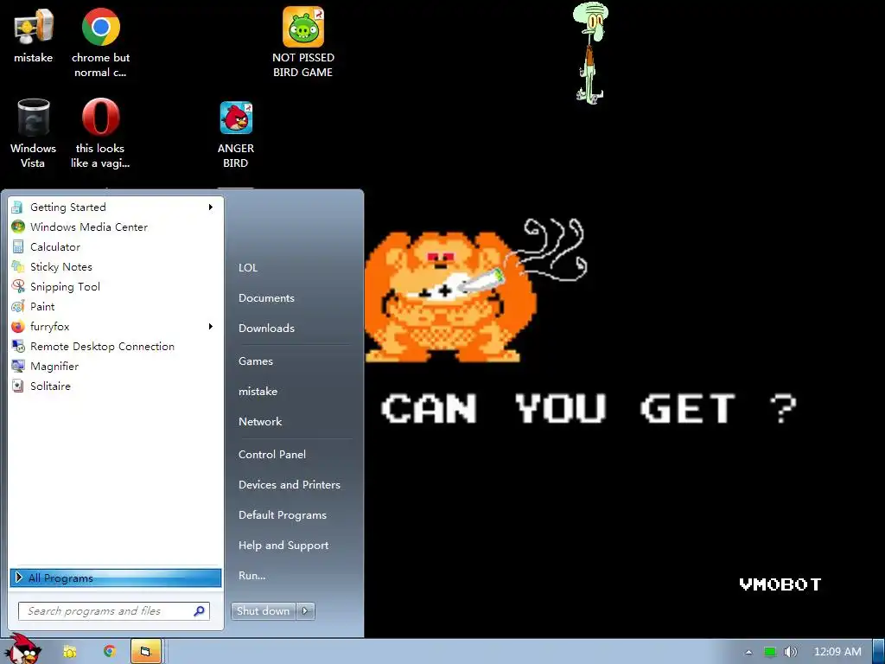Viewport: 885px width, 664px height.
Task: Click the Paint palette icon
Action: (18, 307)
